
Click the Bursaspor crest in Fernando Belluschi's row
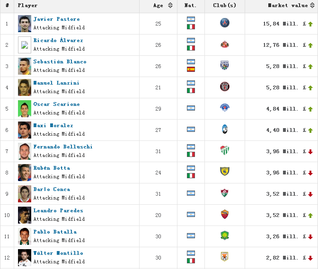pyautogui.click(x=224, y=150)
